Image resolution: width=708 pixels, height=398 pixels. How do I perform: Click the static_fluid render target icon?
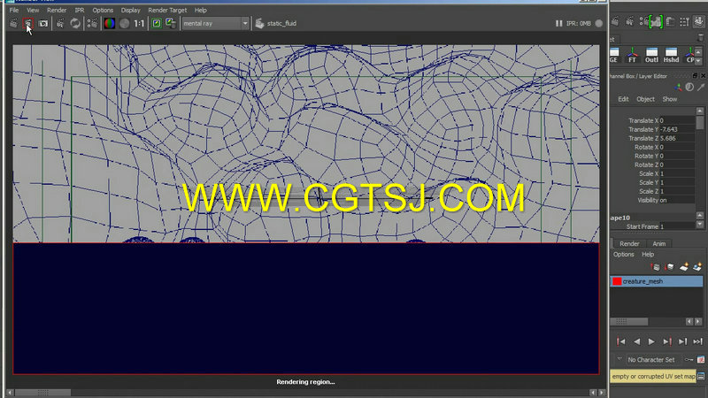259,24
